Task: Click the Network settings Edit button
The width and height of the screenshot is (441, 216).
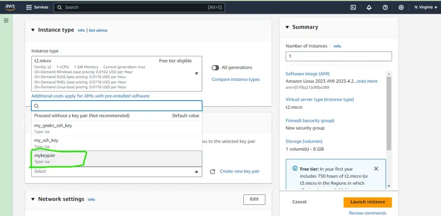Action: 254,199
